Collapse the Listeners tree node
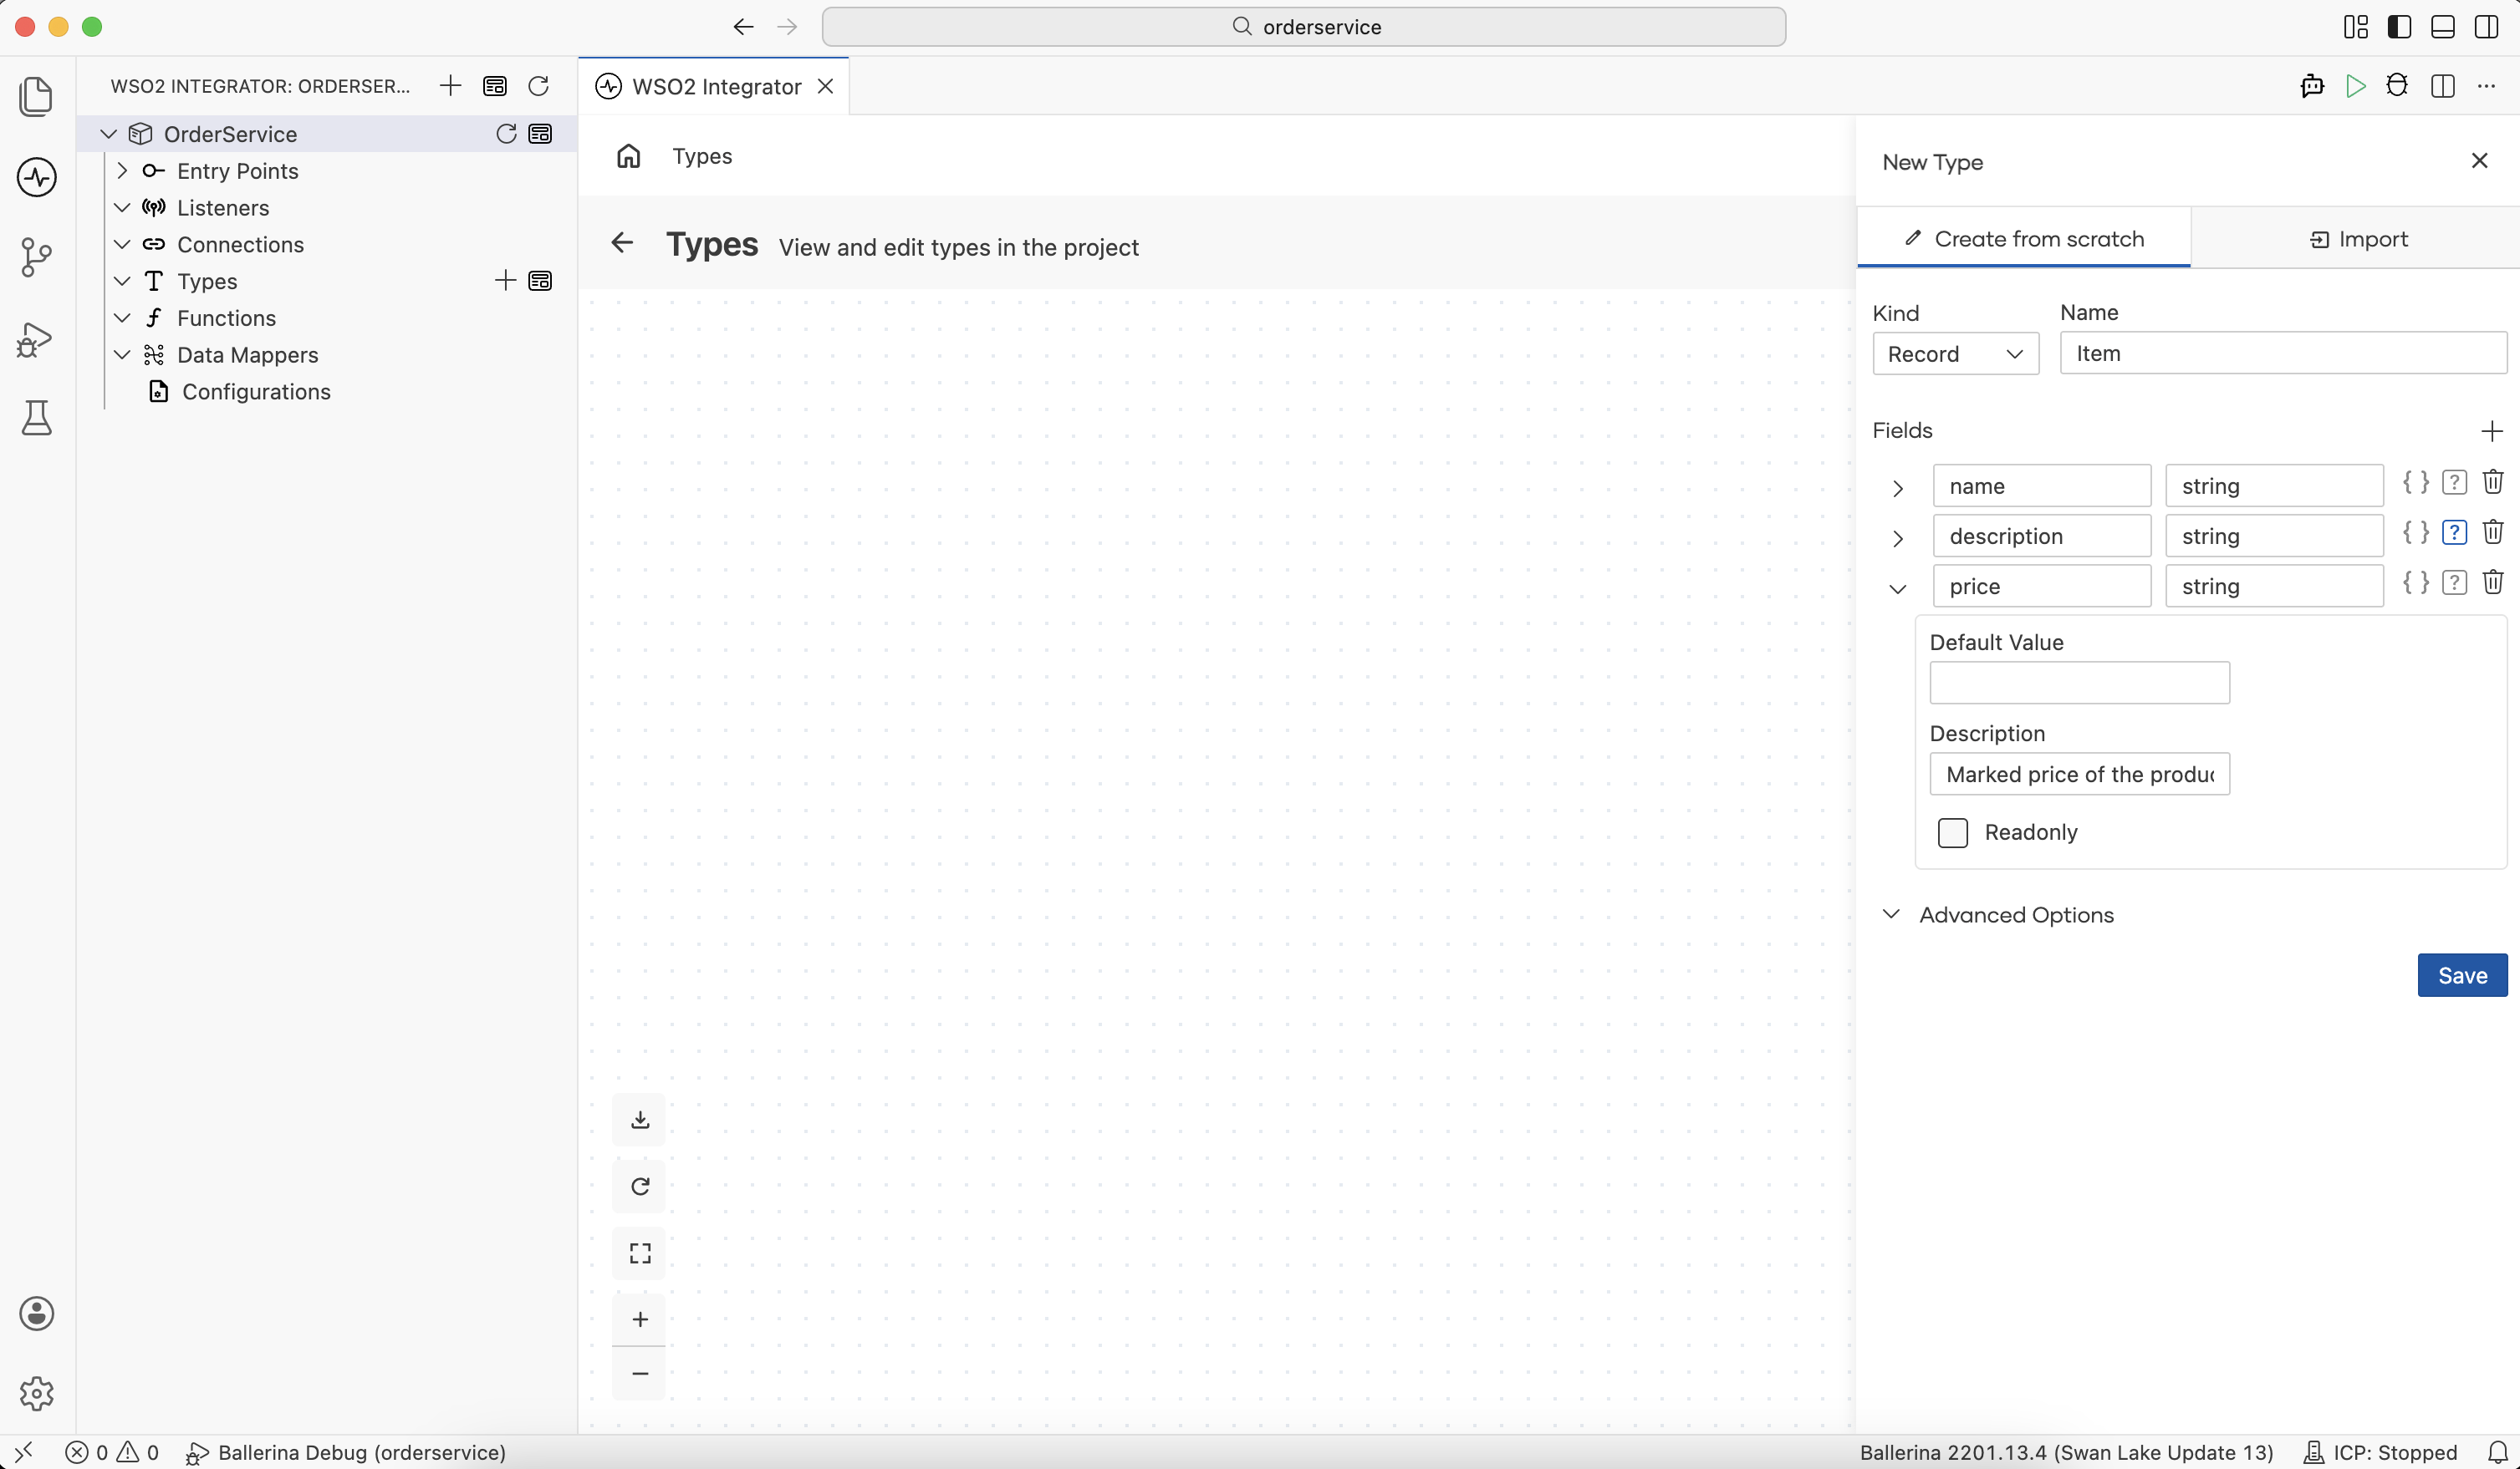2520x1469 pixels. (122, 208)
